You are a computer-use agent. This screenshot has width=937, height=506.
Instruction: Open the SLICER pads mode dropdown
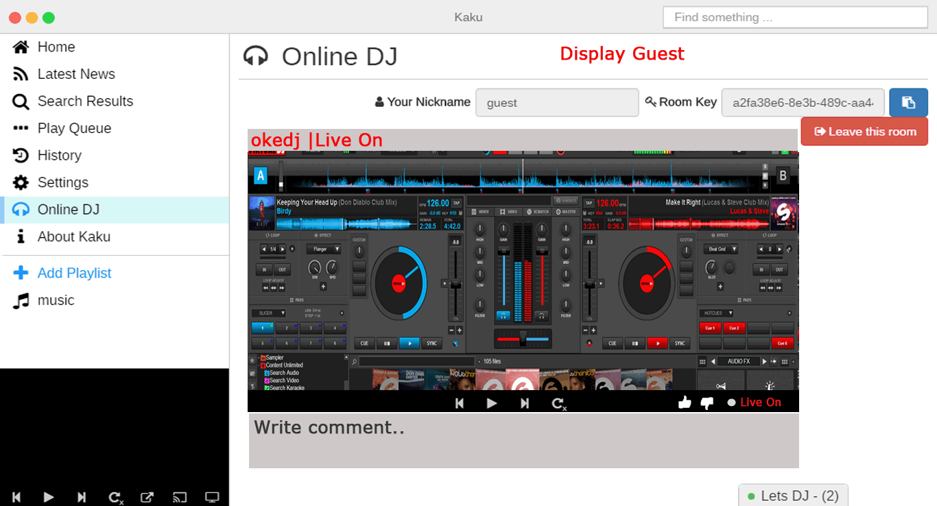click(x=268, y=313)
